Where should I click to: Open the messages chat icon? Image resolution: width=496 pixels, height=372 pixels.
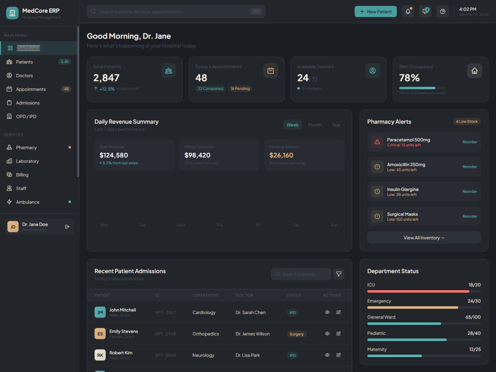(425, 12)
